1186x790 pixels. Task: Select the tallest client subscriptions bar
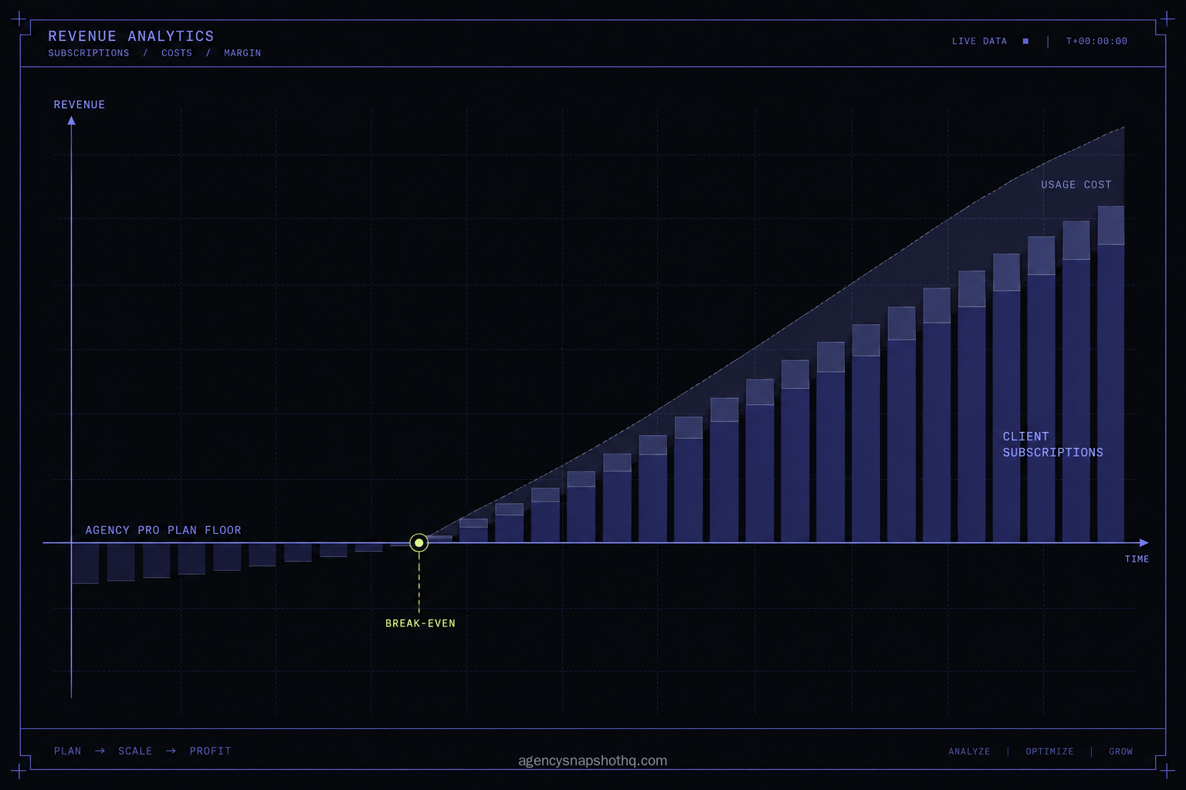(1111, 393)
